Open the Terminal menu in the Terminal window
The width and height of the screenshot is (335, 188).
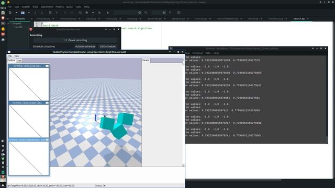tap(197, 53)
